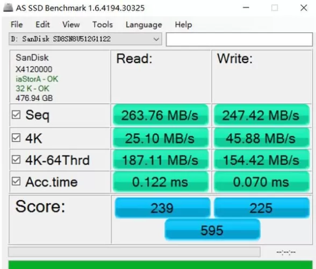The height and width of the screenshot is (269, 316).
Task: Toggle the Acc.time test checkbox
Action: pos(16,181)
